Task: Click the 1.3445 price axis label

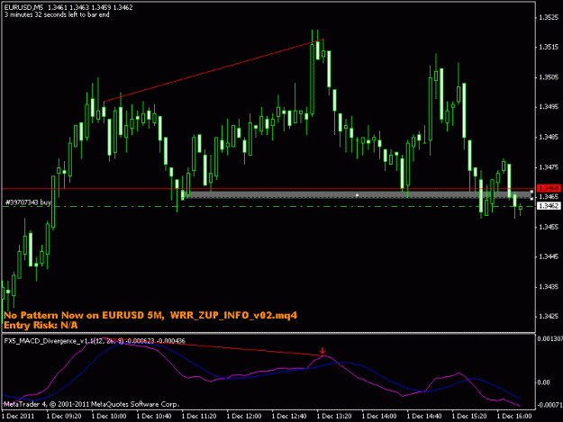Action: 549,256
